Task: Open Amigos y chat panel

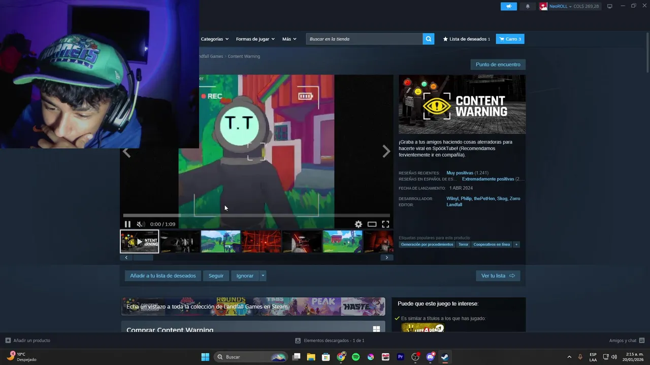Action: pyautogui.click(x=627, y=341)
